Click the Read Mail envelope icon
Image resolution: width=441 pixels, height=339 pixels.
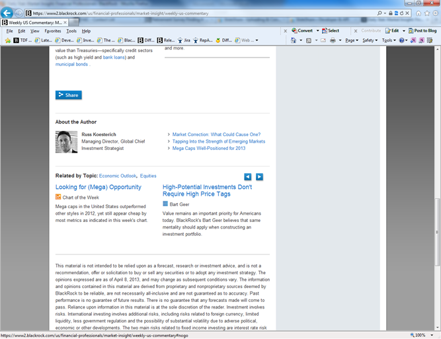point(323,40)
